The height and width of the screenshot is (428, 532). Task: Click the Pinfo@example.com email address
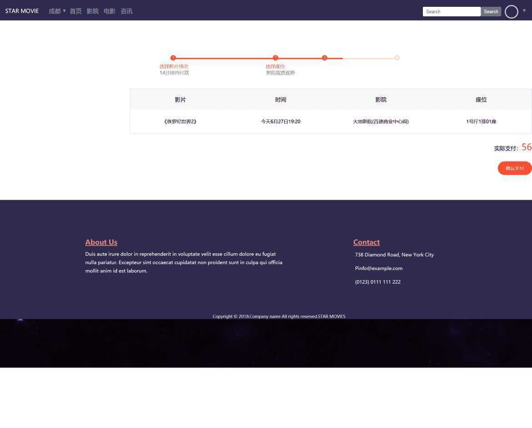coord(378,268)
